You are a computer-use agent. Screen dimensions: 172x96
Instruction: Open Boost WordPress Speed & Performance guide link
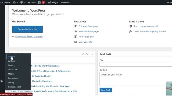point(44,91)
